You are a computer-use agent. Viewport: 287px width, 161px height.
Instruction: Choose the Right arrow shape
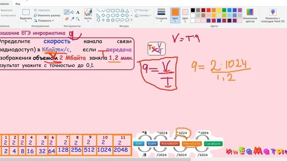(117, 16)
